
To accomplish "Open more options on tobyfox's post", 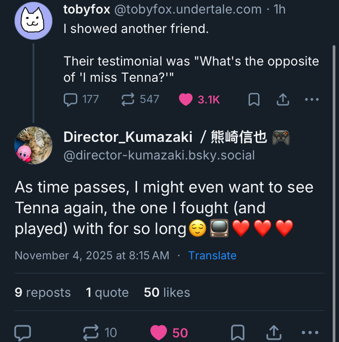I will (x=311, y=99).
